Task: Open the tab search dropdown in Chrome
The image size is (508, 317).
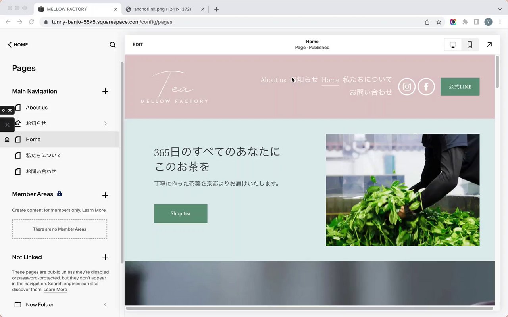Action: click(x=500, y=9)
